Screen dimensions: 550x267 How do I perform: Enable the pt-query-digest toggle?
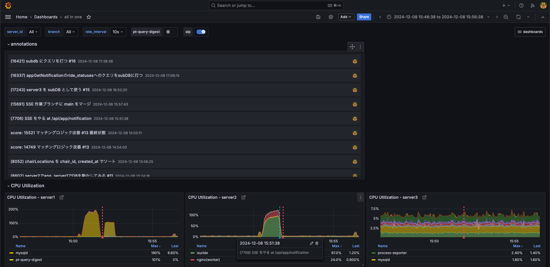(x=170, y=32)
